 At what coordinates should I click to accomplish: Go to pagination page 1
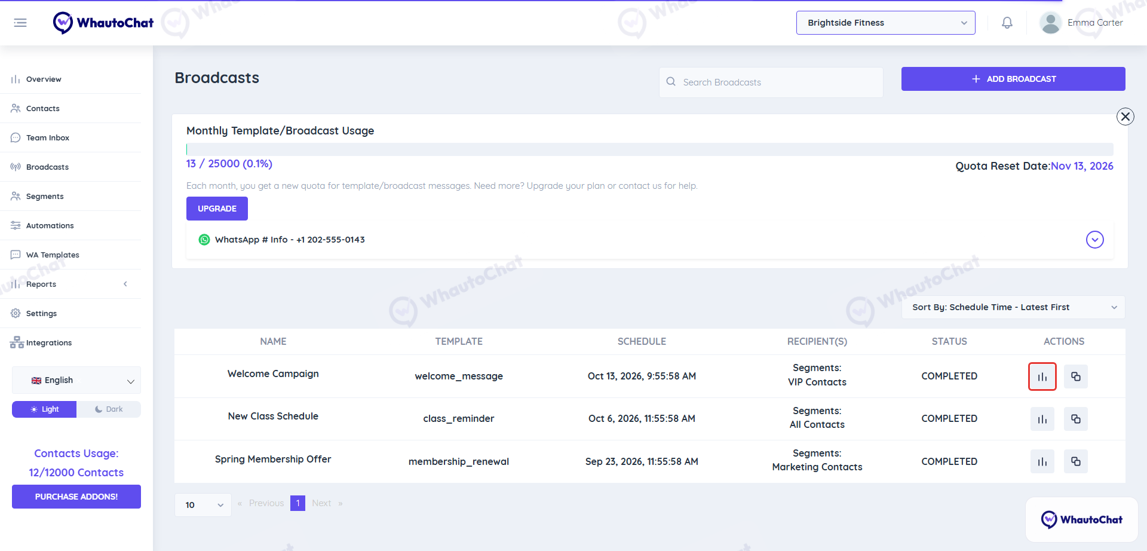(x=298, y=503)
